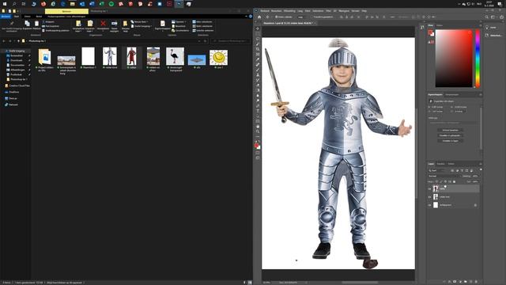This screenshot has width=506, height=285.
Task: Select the Hand tool in Photoshop toolbar
Action: click(x=258, y=127)
